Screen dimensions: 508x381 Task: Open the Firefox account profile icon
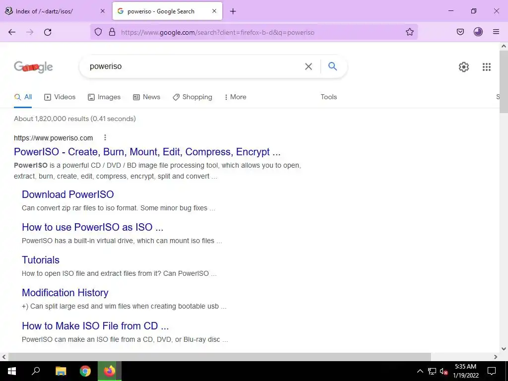point(478,32)
